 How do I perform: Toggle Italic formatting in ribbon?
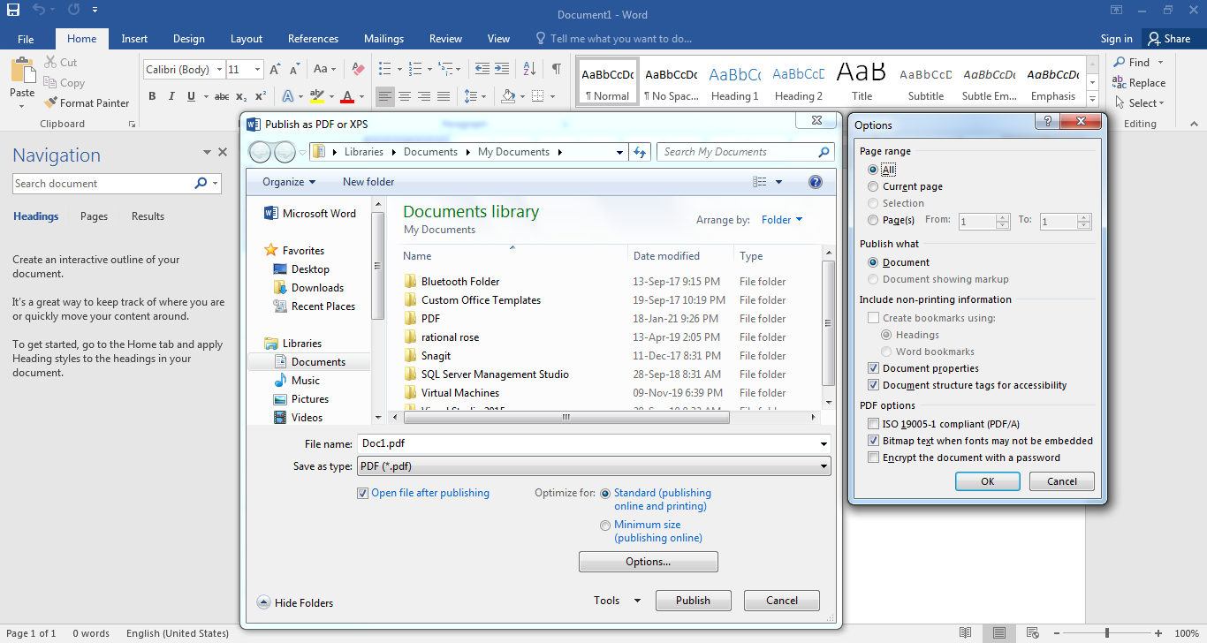click(x=171, y=96)
